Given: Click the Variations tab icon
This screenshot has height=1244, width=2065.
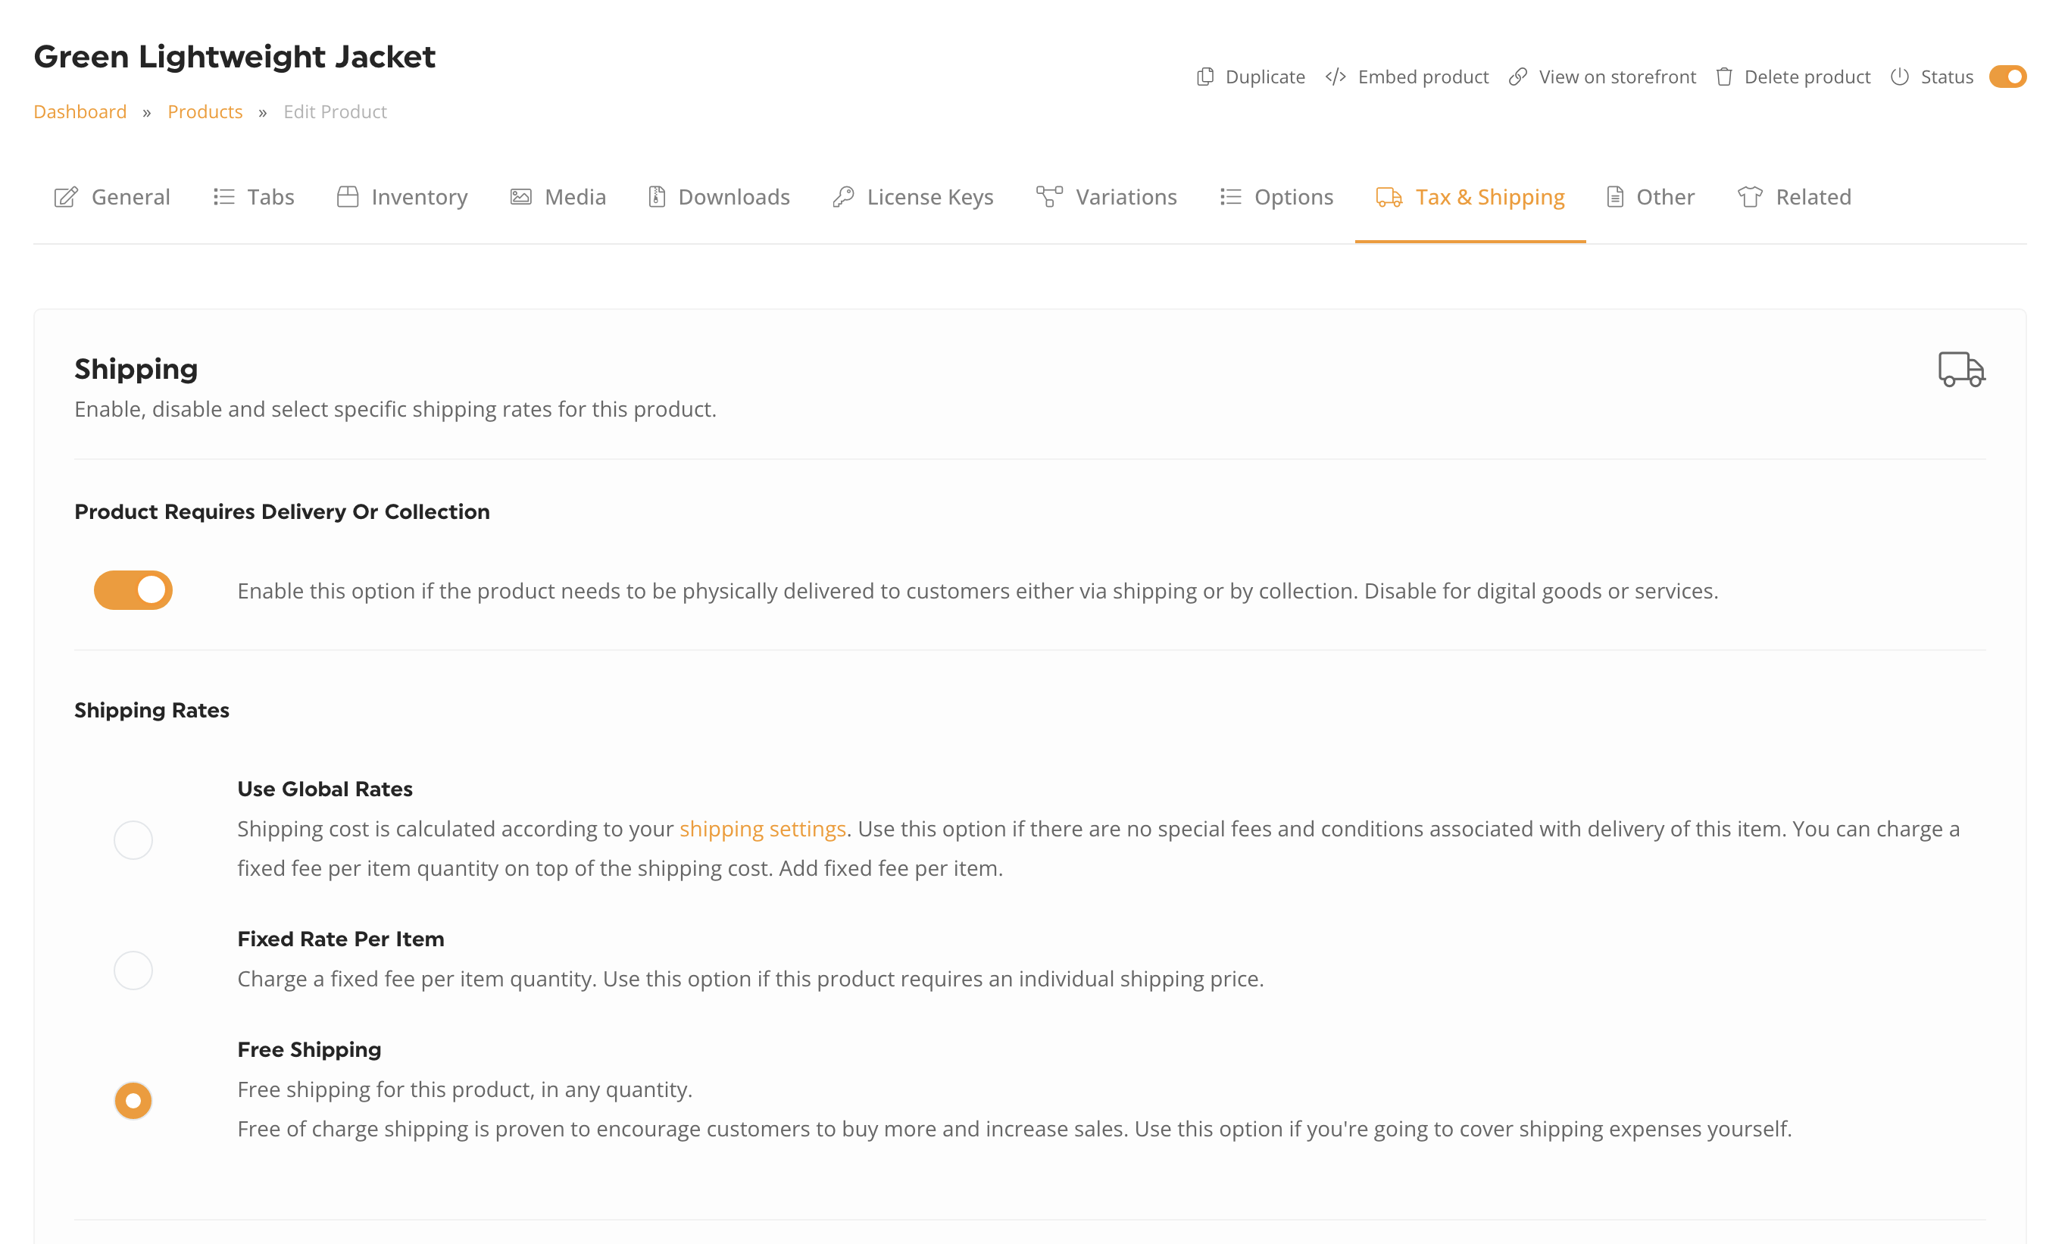Looking at the screenshot, I should 1049,197.
